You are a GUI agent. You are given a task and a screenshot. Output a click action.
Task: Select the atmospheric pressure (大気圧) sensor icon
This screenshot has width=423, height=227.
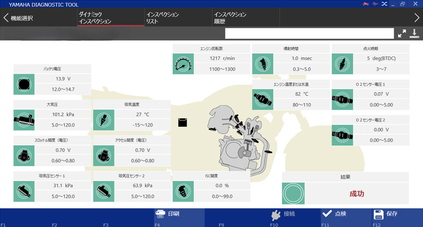[x=24, y=119]
